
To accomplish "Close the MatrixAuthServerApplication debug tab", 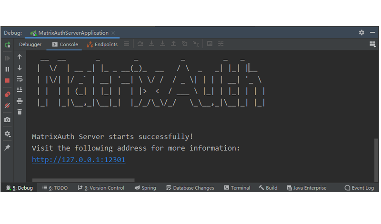I will [x=114, y=33].
